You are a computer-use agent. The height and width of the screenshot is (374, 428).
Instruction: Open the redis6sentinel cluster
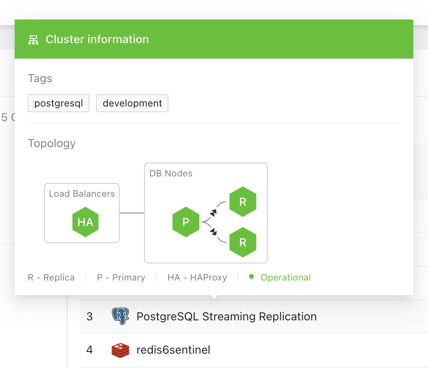pyautogui.click(x=173, y=350)
